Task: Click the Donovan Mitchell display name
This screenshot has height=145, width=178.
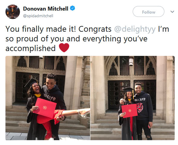Action: tap(46, 9)
